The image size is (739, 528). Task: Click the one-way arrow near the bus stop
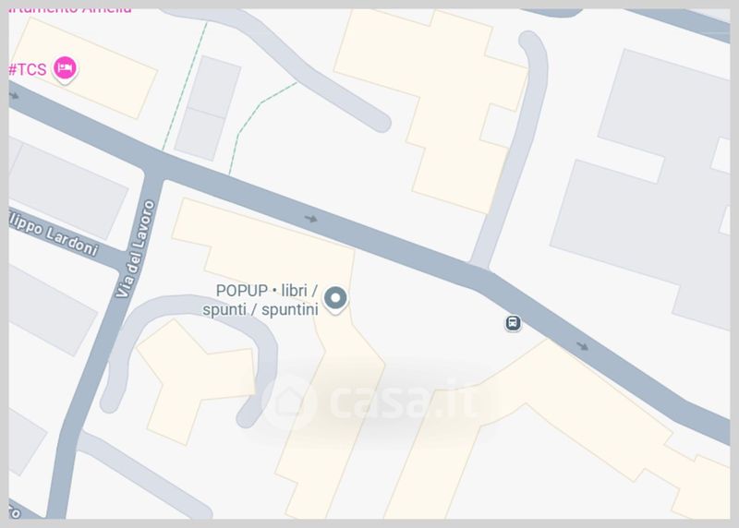click(x=583, y=346)
